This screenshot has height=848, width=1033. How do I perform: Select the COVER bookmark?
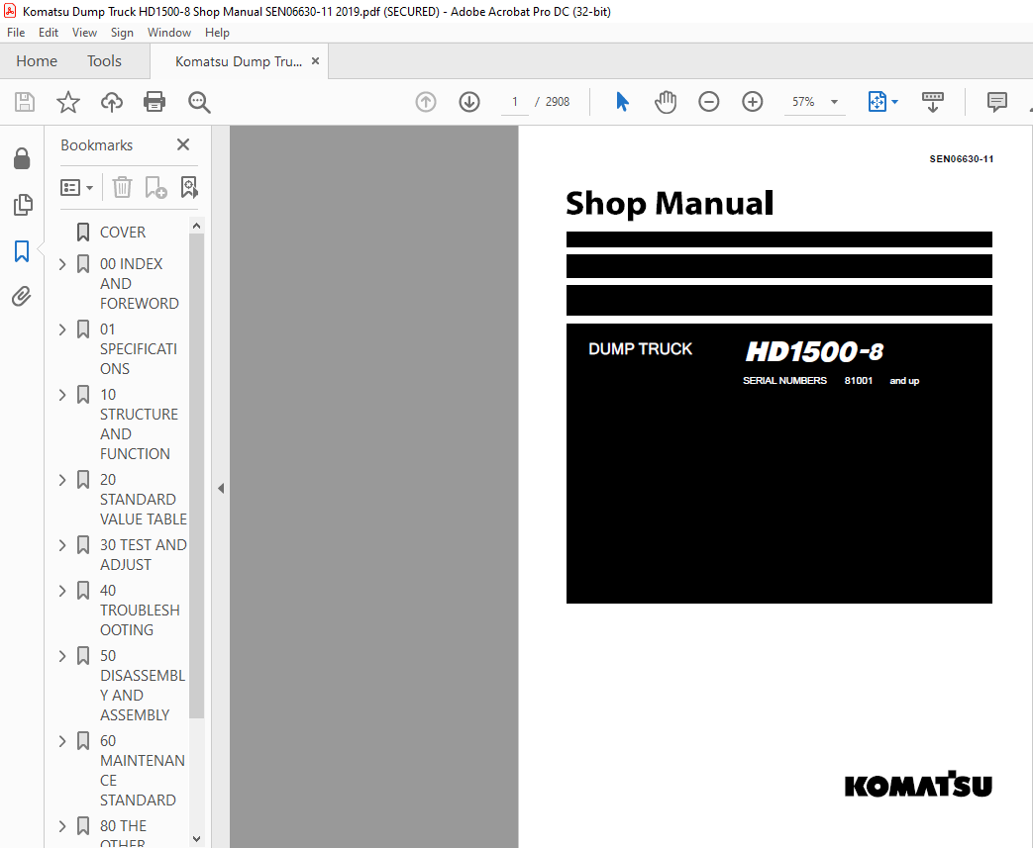coord(123,233)
